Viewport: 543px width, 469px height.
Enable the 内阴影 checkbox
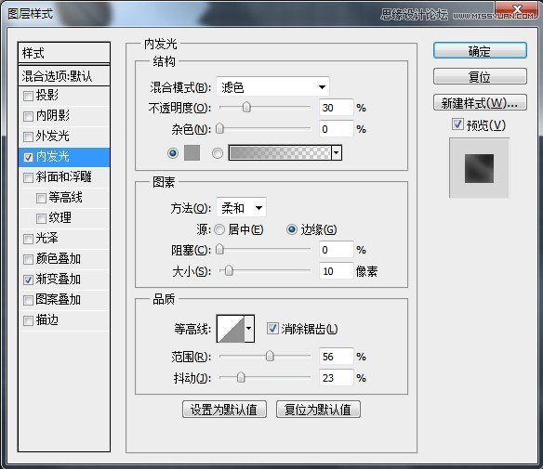click(x=28, y=116)
